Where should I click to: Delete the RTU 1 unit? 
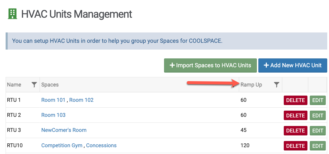[295, 100]
